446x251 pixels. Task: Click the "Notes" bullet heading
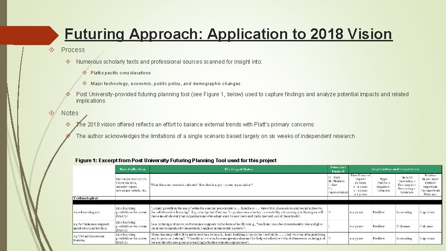click(70, 113)
